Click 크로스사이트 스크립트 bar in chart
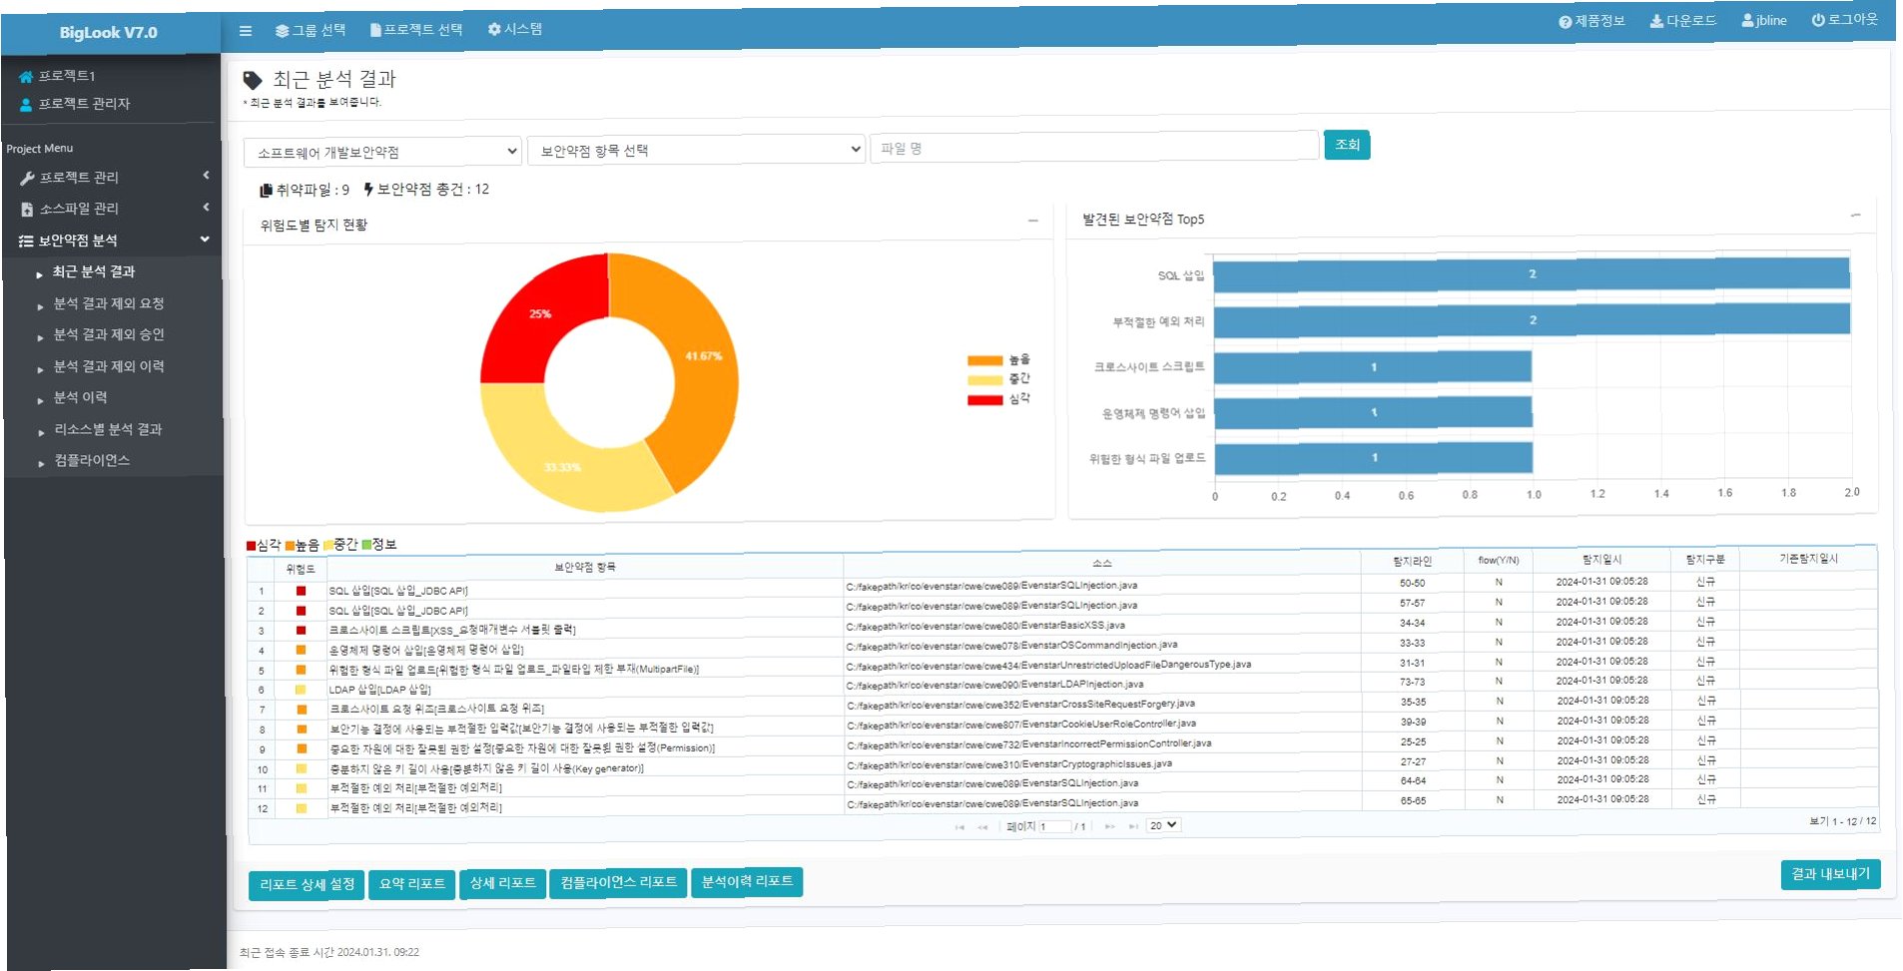1903x971 pixels. click(1373, 366)
